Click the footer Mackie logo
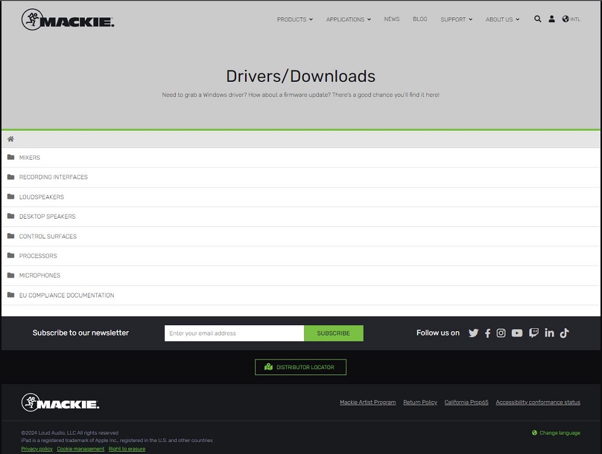Screen dimensions: 602x454 pyautogui.click(x=60, y=403)
